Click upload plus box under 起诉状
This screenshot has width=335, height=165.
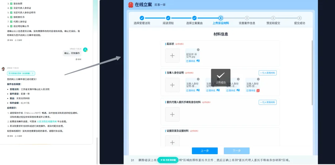pyautogui.click(x=172, y=56)
